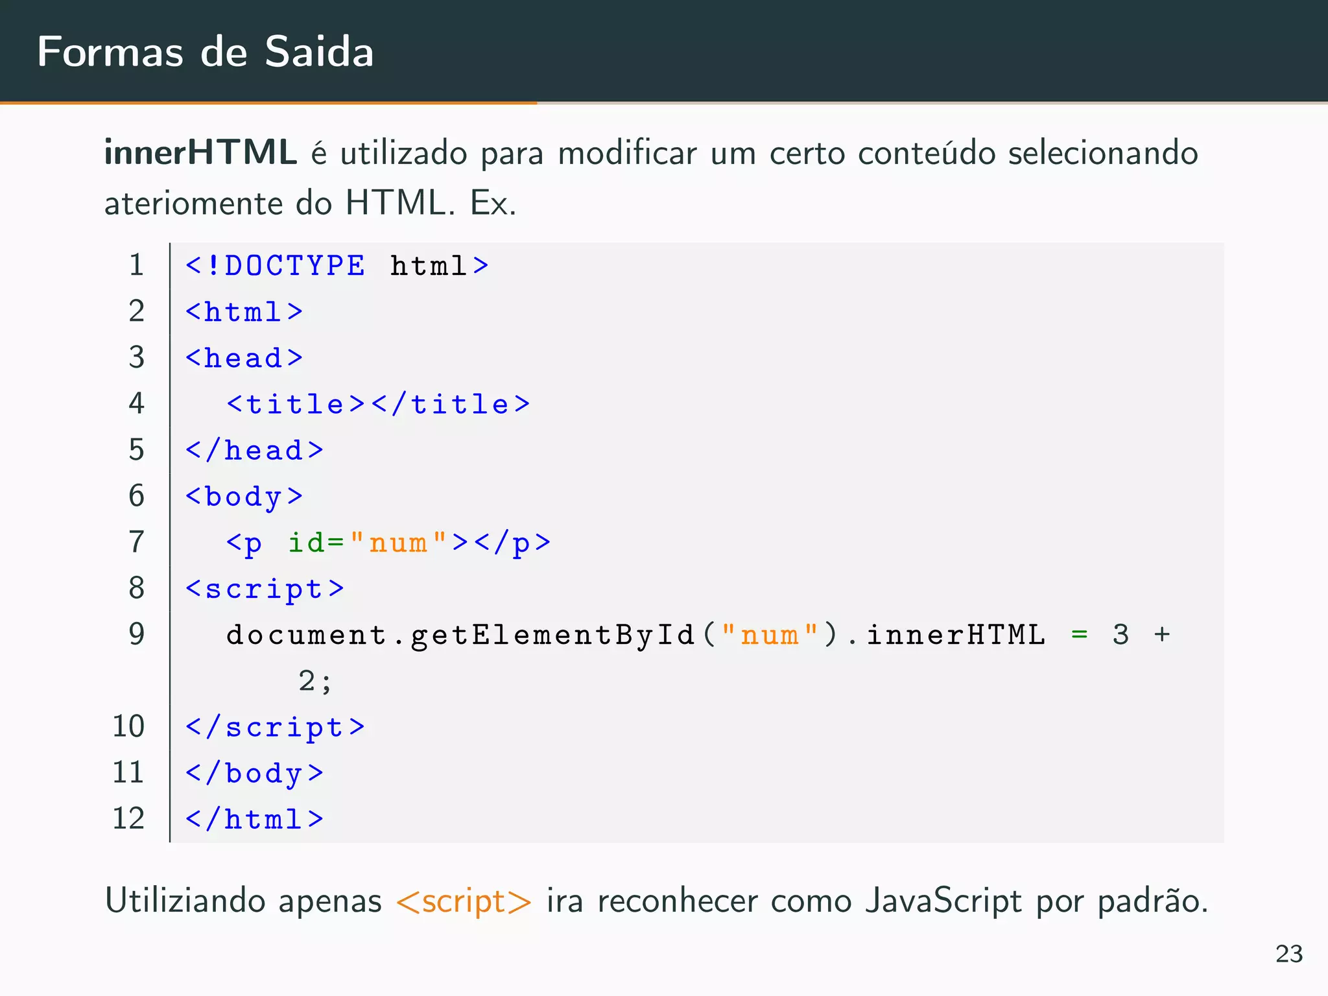Click the slide title 'Formas de Saida'
The height and width of the screenshot is (996, 1328).
206,51
